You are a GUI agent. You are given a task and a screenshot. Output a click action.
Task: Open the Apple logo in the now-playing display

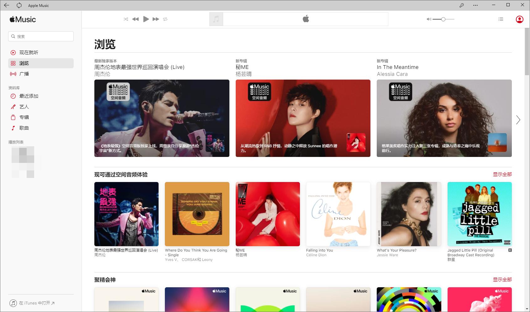tap(306, 19)
